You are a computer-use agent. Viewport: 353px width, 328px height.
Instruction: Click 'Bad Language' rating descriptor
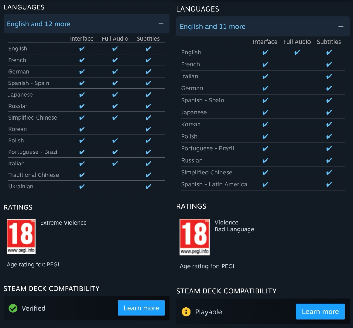[234, 229]
